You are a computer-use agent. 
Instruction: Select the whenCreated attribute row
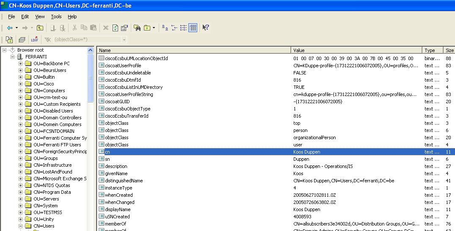(x=276, y=195)
